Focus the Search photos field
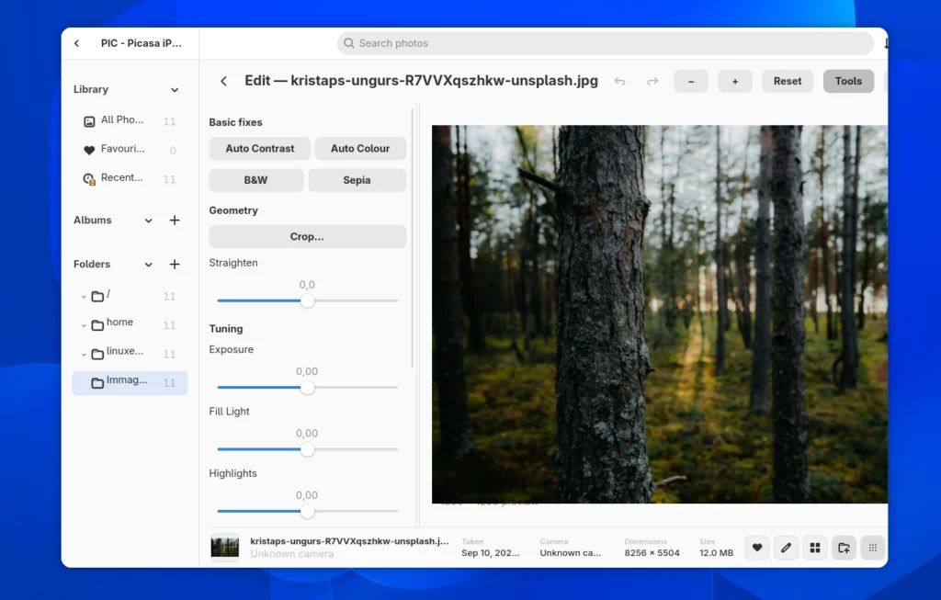This screenshot has width=941, height=600. [605, 43]
